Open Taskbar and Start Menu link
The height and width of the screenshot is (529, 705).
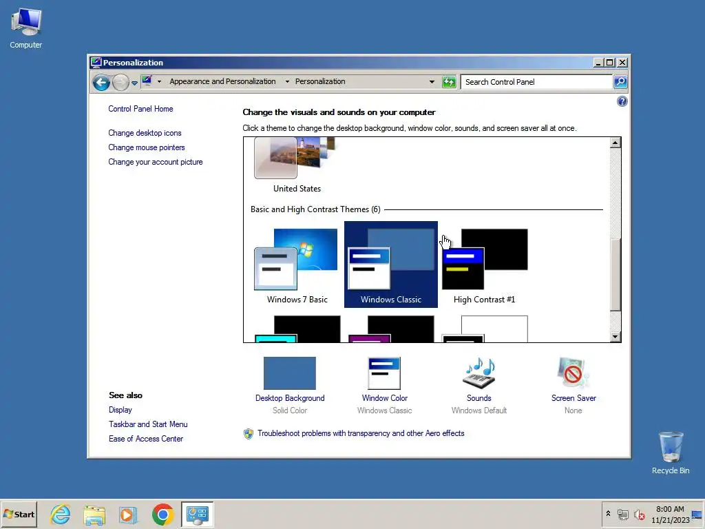point(148,424)
